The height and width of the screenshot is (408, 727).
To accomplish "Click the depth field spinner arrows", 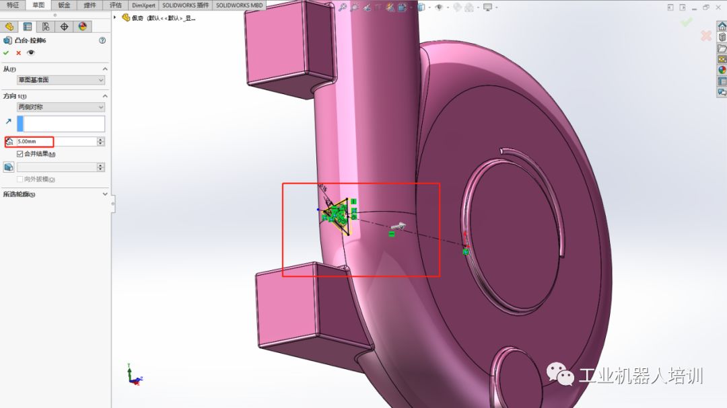I will pyautogui.click(x=100, y=141).
